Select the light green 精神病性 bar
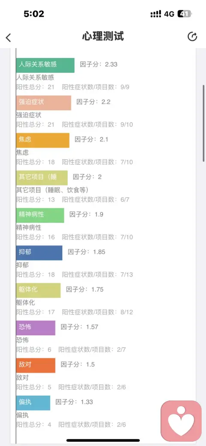 pos(40,215)
